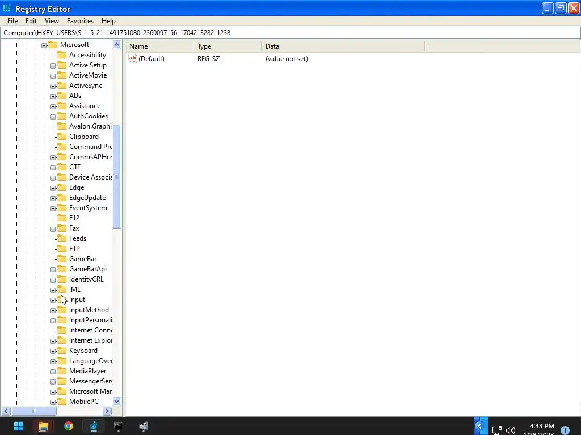The height and width of the screenshot is (435, 581).
Task: Expand the Edge key
Action: 53,188
